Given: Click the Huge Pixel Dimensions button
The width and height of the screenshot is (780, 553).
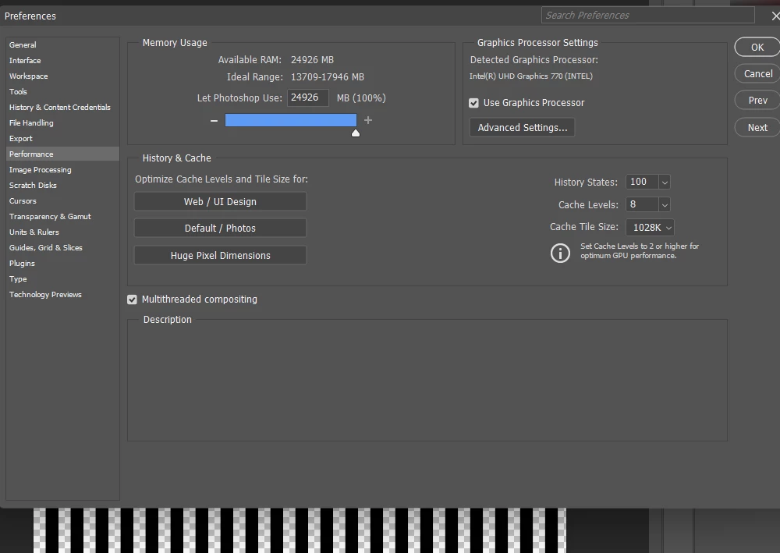Looking at the screenshot, I should (221, 255).
